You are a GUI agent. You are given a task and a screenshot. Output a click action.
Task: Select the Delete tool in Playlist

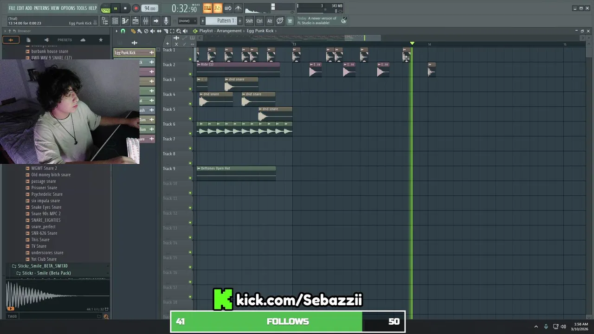tap(146, 31)
